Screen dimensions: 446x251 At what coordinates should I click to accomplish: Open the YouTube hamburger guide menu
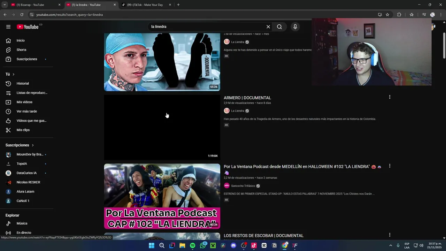[x=8, y=27]
